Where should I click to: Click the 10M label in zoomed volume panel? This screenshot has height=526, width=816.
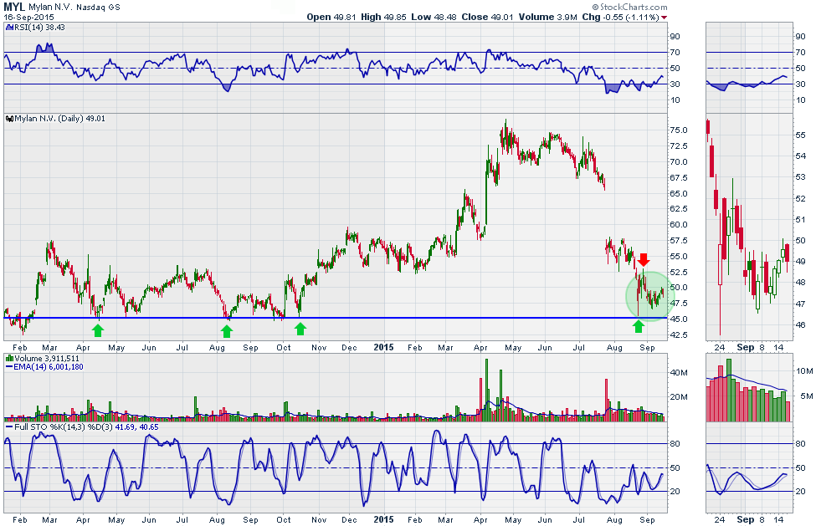[x=804, y=371]
